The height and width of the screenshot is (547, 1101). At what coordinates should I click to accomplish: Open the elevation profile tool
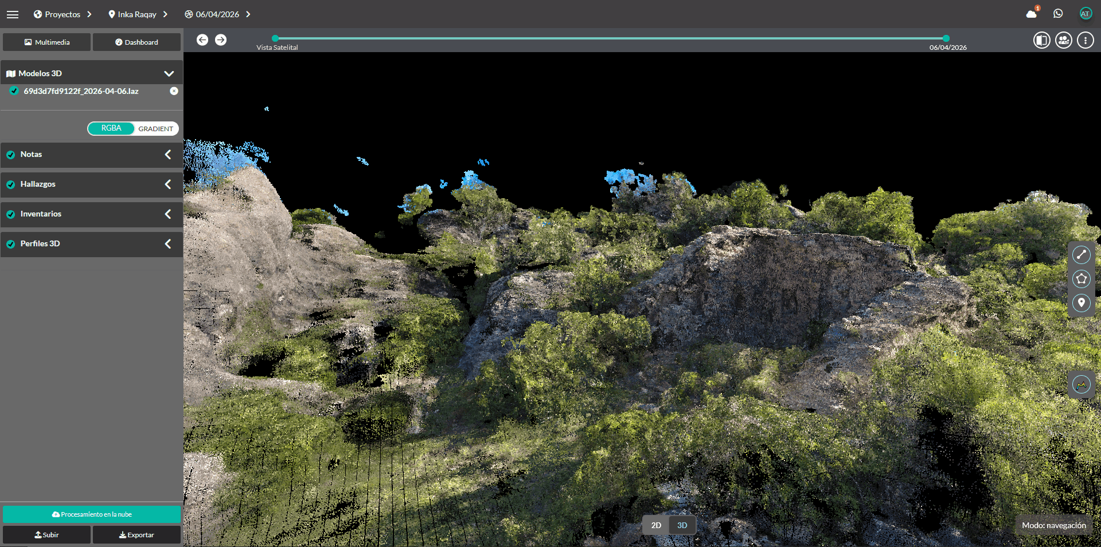pyautogui.click(x=1081, y=384)
